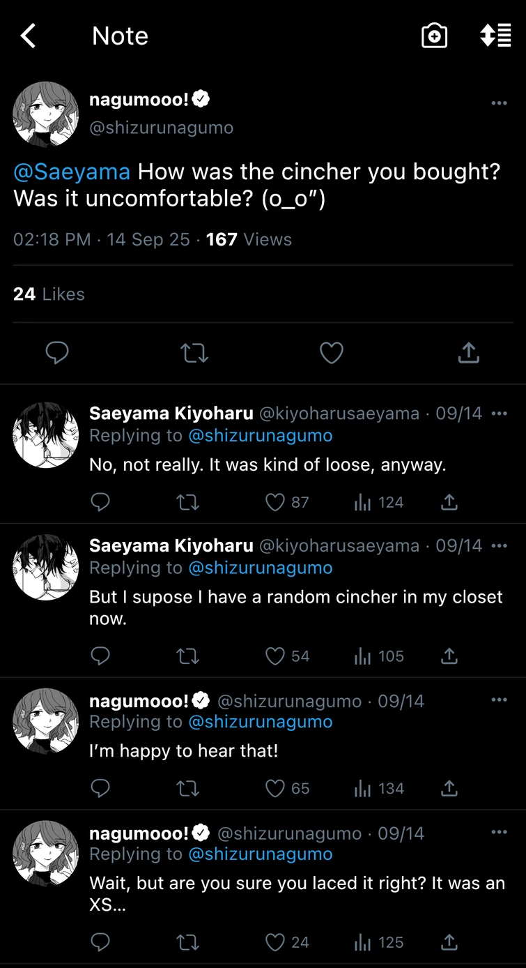Share the main post via upload icon

click(468, 353)
